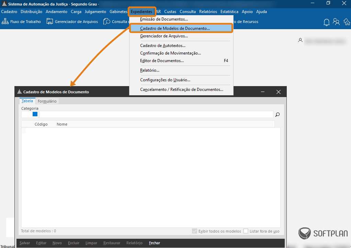Viewport: 351px width, 248px height.
Task: Click the Fechar button
Action: pyautogui.click(x=155, y=243)
